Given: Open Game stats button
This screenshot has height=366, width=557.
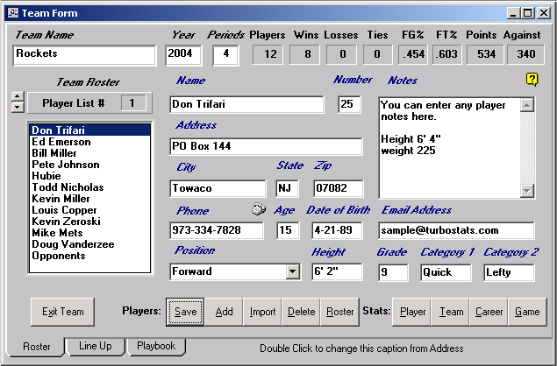Looking at the screenshot, I should click(527, 312).
